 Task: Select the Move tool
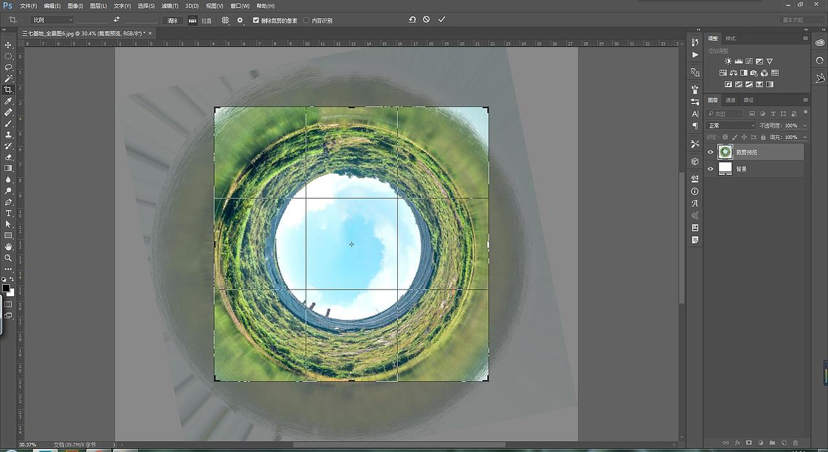coord(8,45)
